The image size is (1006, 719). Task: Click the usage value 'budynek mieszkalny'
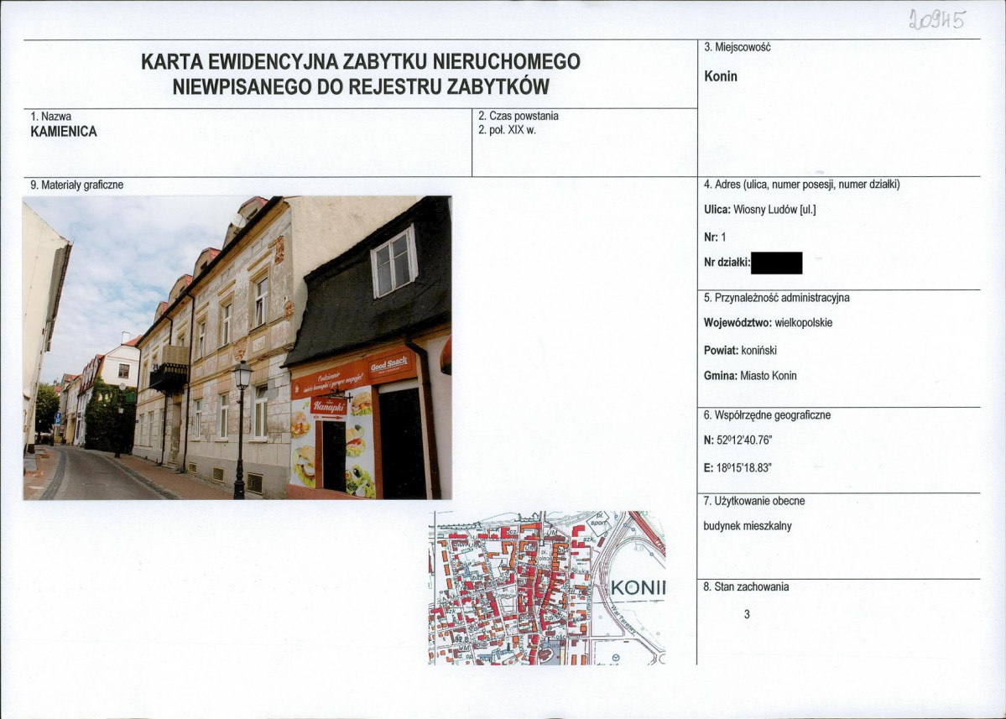pyautogui.click(x=748, y=526)
